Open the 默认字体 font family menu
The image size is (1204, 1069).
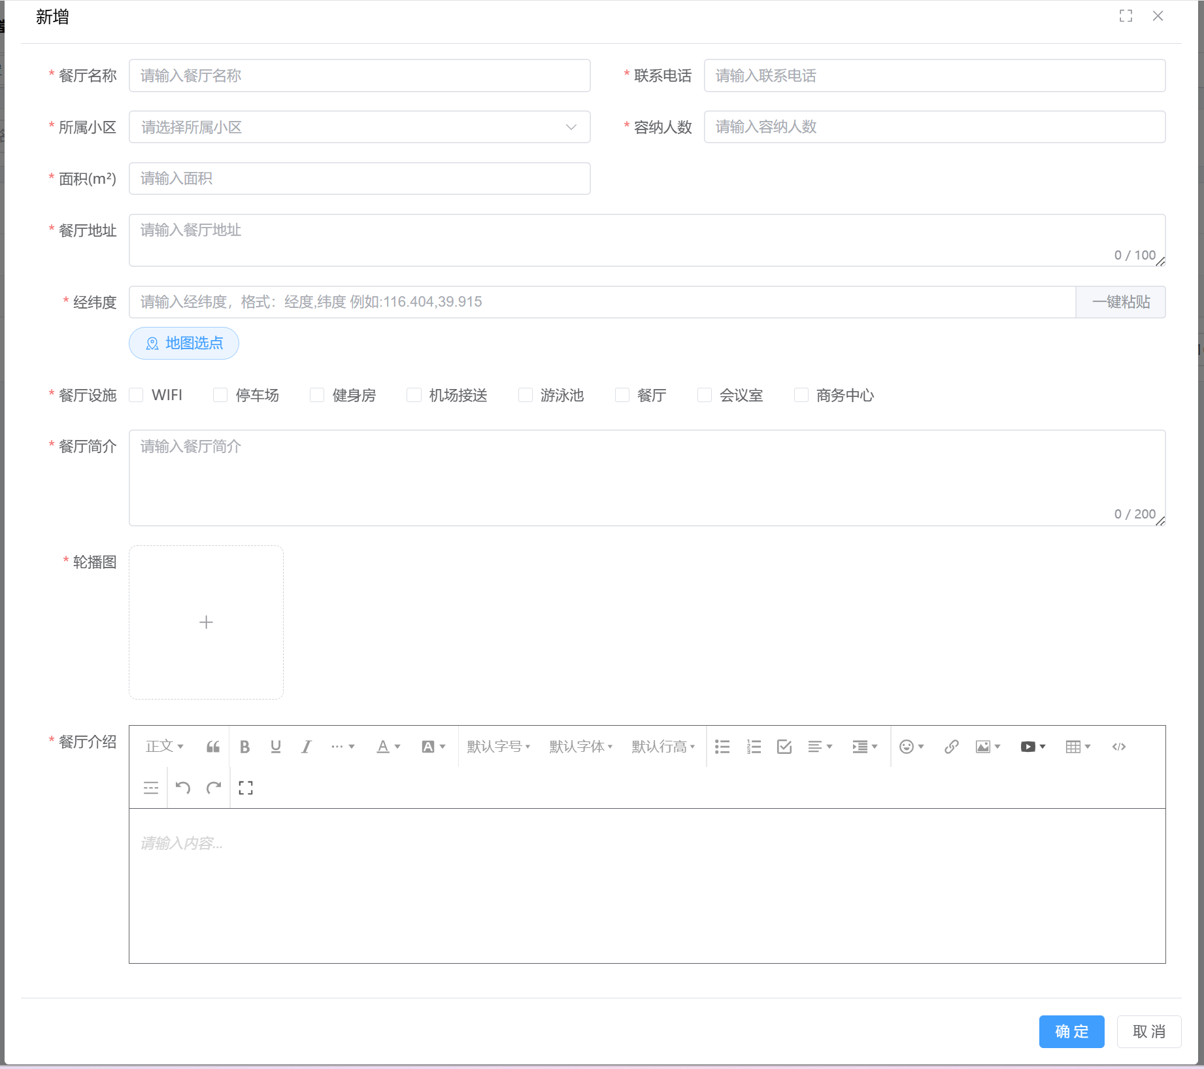pos(580,747)
